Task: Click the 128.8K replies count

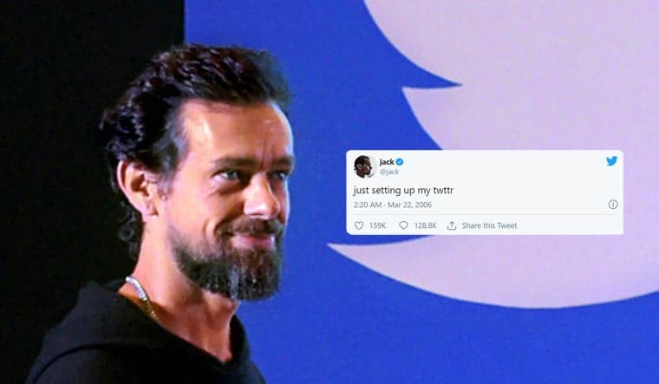Action: point(426,225)
